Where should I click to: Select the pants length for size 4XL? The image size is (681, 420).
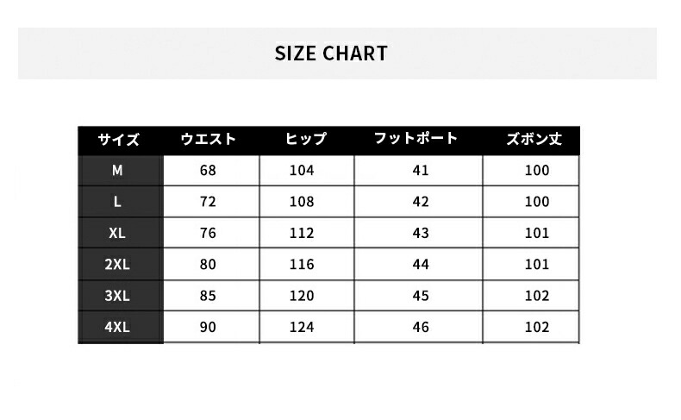click(x=536, y=327)
